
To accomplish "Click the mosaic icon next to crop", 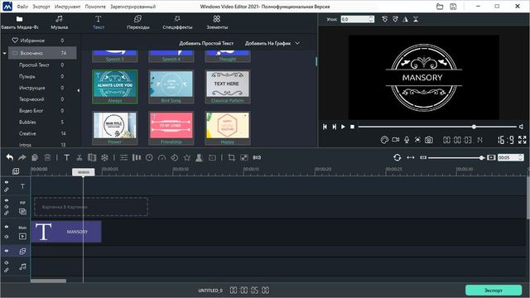I will (x=244, y=157).
